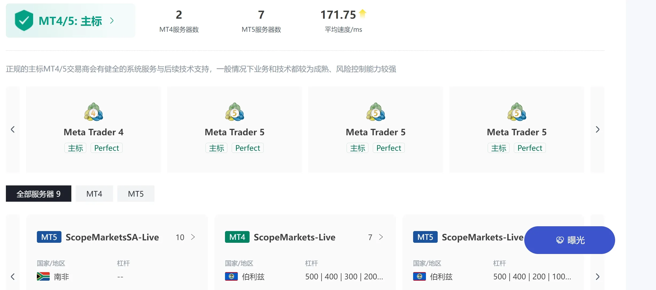Image resolution: width=656 pixels, height=290 pixels.
Task: Open the Meta Trader 4 card title
Action: pos(94,132)
